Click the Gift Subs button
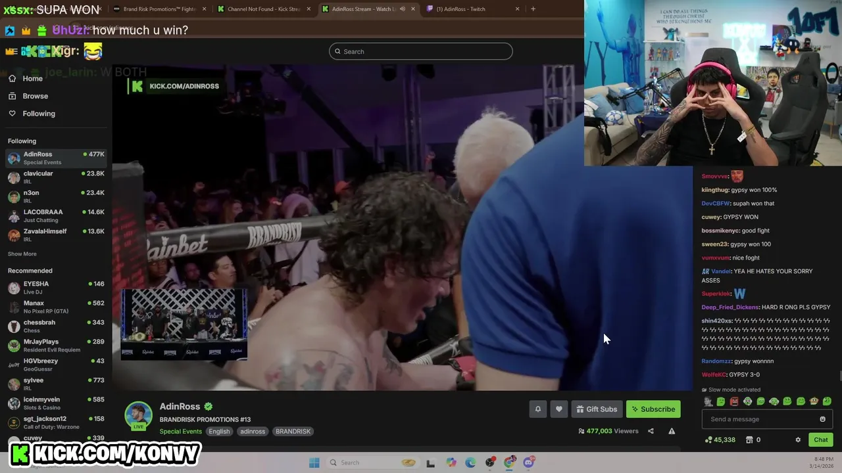 pos(597,409)
